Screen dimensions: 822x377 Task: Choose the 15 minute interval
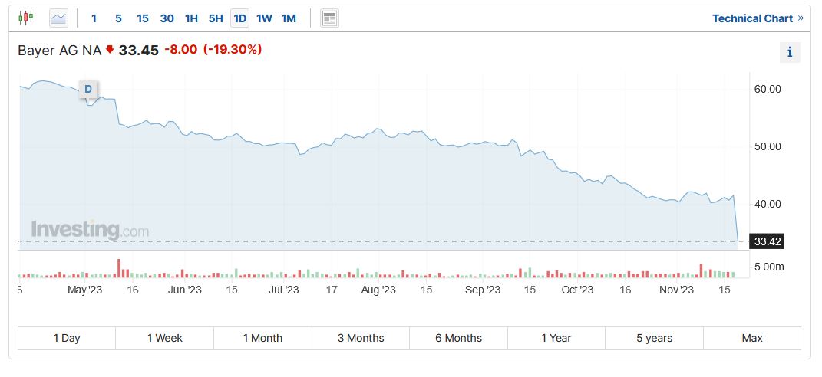click(x=143, y=18)
